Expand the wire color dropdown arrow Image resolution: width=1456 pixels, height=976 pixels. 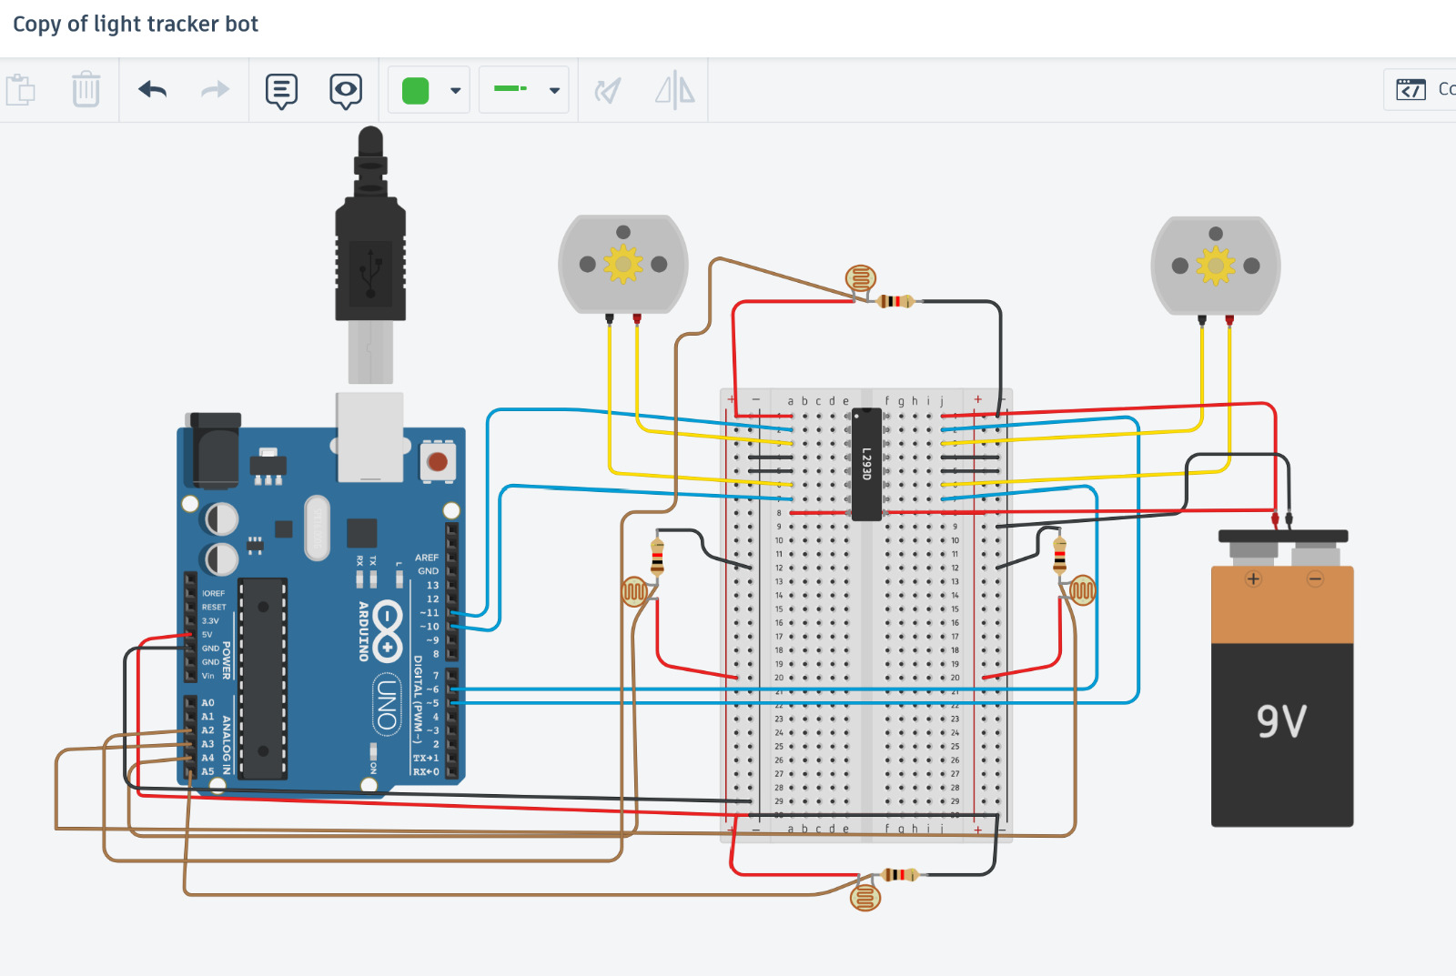pos(456,90)
